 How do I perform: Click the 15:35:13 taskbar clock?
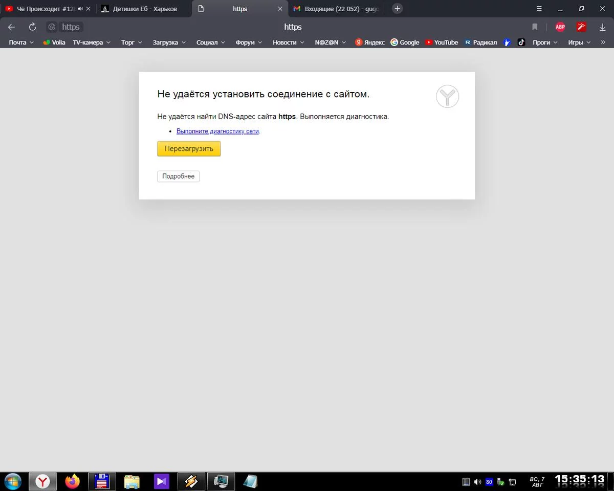(580, 479)
